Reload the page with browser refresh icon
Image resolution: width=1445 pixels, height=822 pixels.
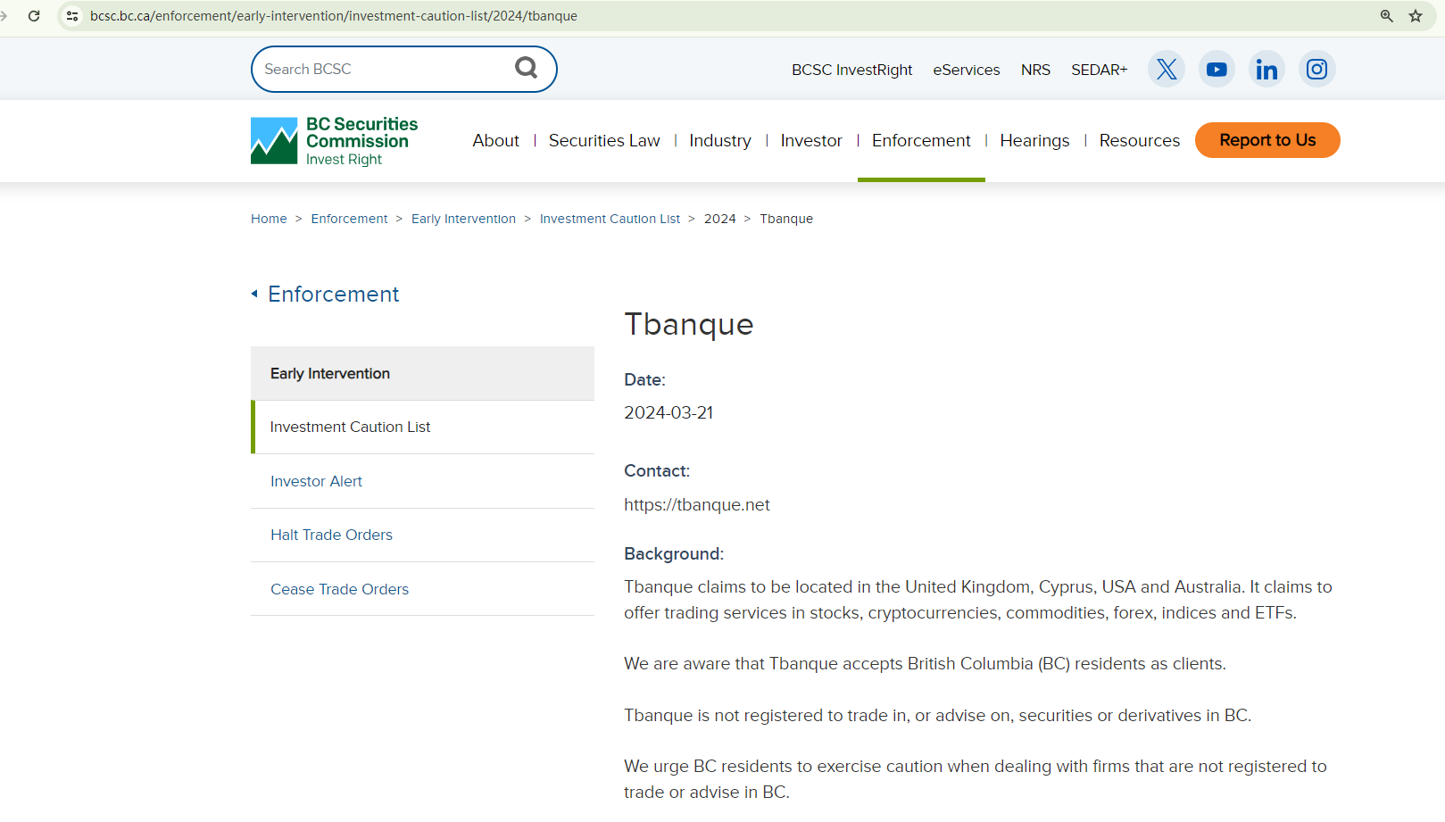click(x=34, y=16)
